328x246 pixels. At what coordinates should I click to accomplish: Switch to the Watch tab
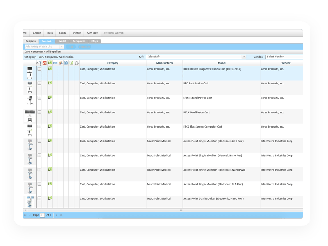[62, 41]
